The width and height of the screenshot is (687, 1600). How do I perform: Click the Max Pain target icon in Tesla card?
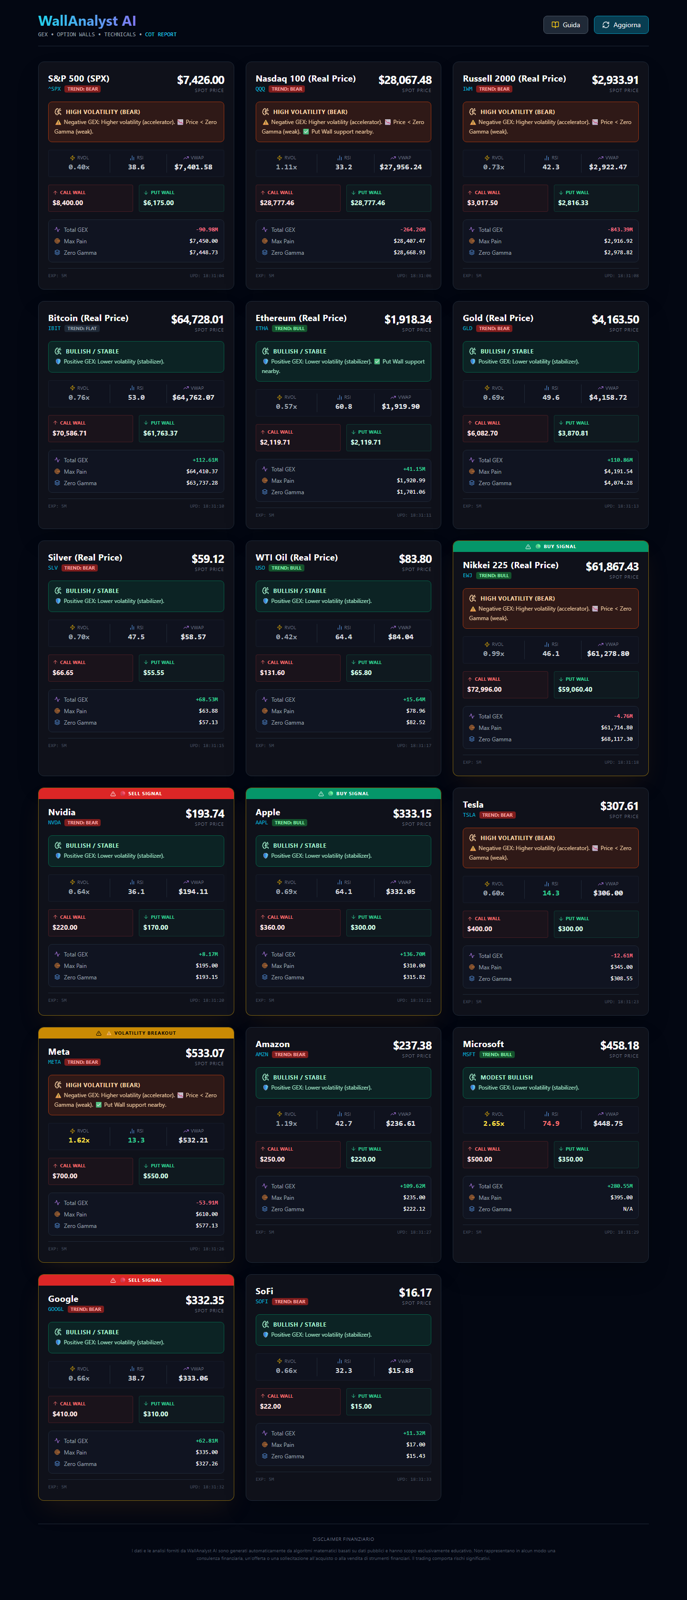coord(471,967)
